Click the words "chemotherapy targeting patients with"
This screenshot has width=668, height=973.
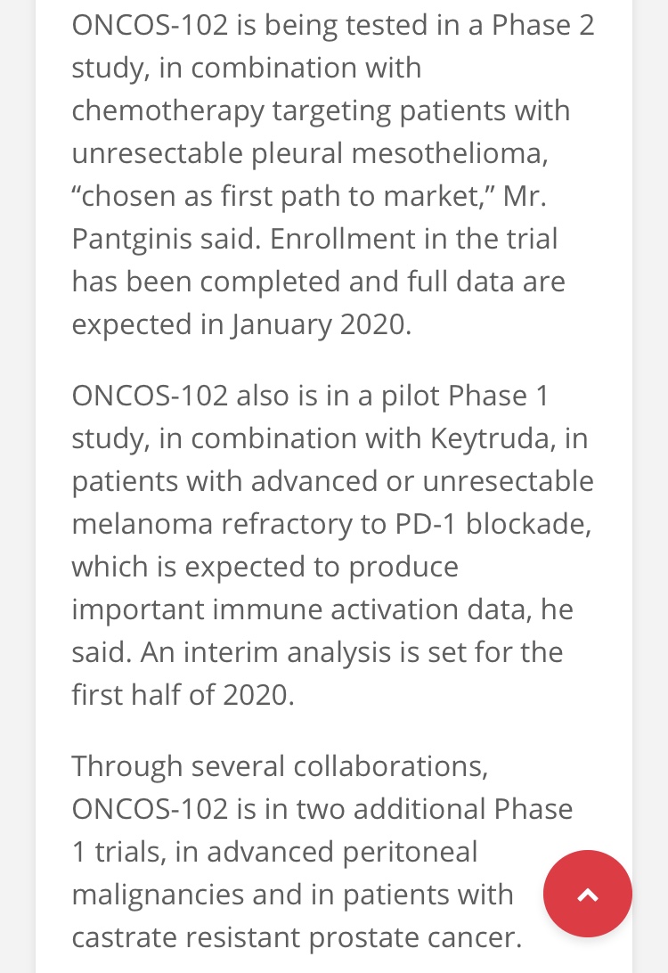pos(321,111)
